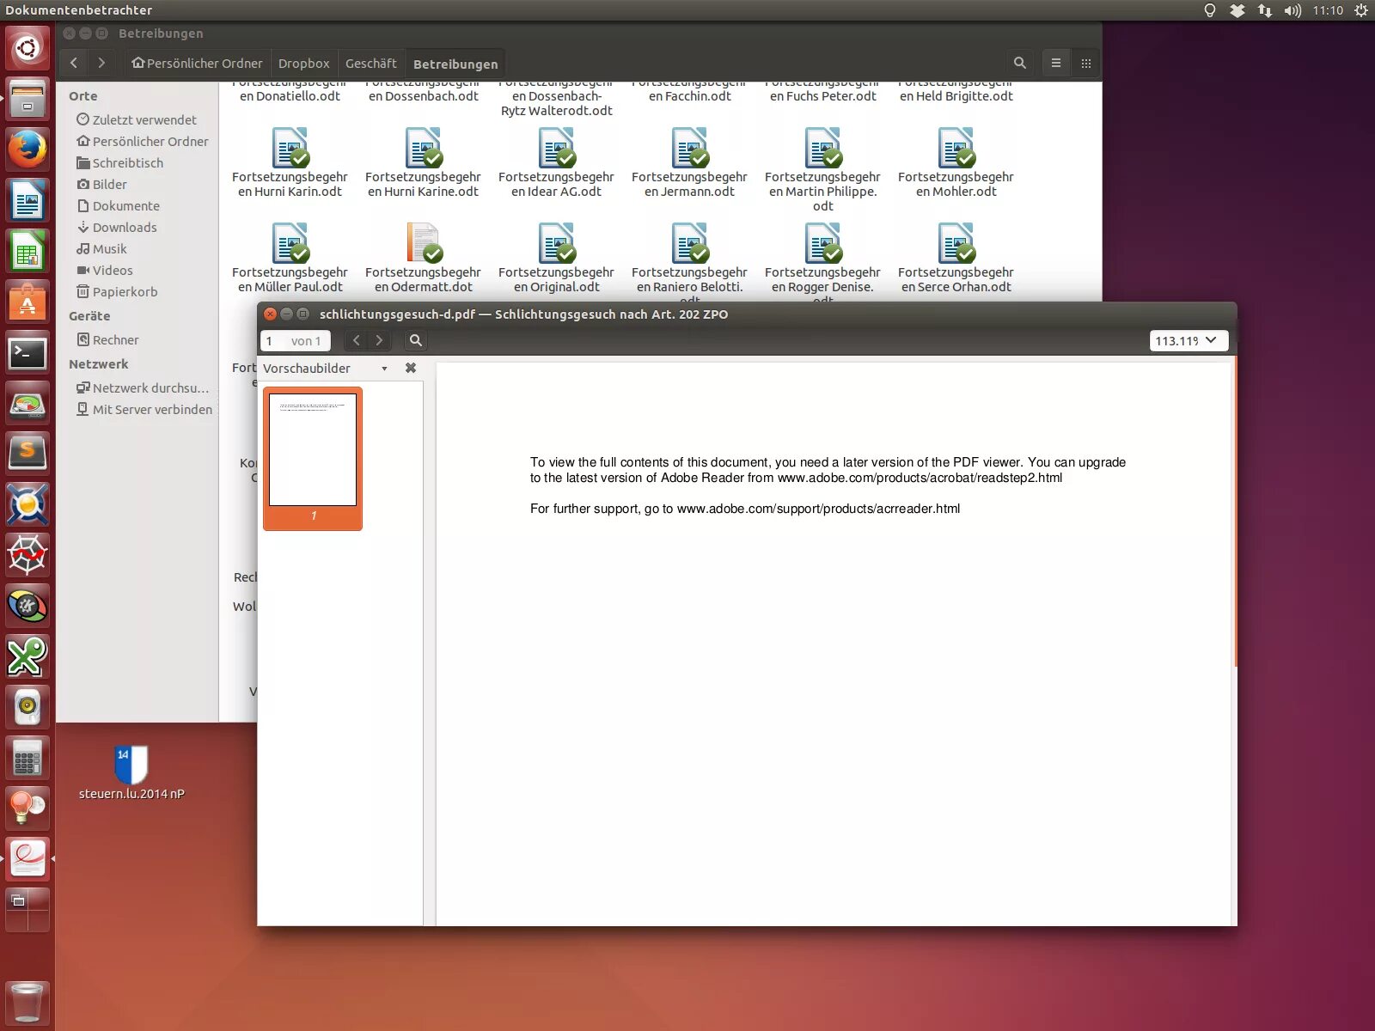Open file manager search icon
Screen dimensions: 1375x1031
tap(1020, 63)
